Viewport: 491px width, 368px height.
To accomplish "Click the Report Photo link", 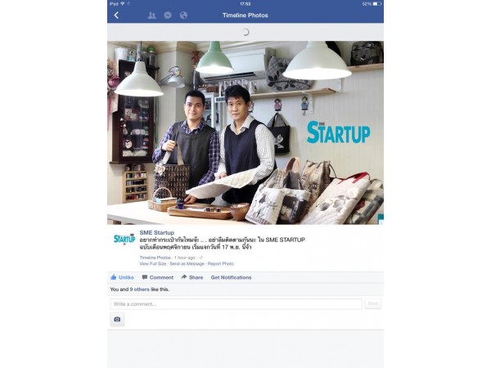I will (x=221, y=264).
